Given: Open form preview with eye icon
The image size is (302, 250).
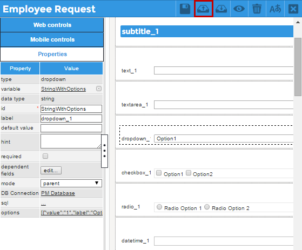Looking at the screenshot, I should point(239,9).
